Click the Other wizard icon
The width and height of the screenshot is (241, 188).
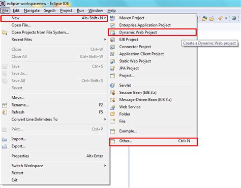point(112,141)
